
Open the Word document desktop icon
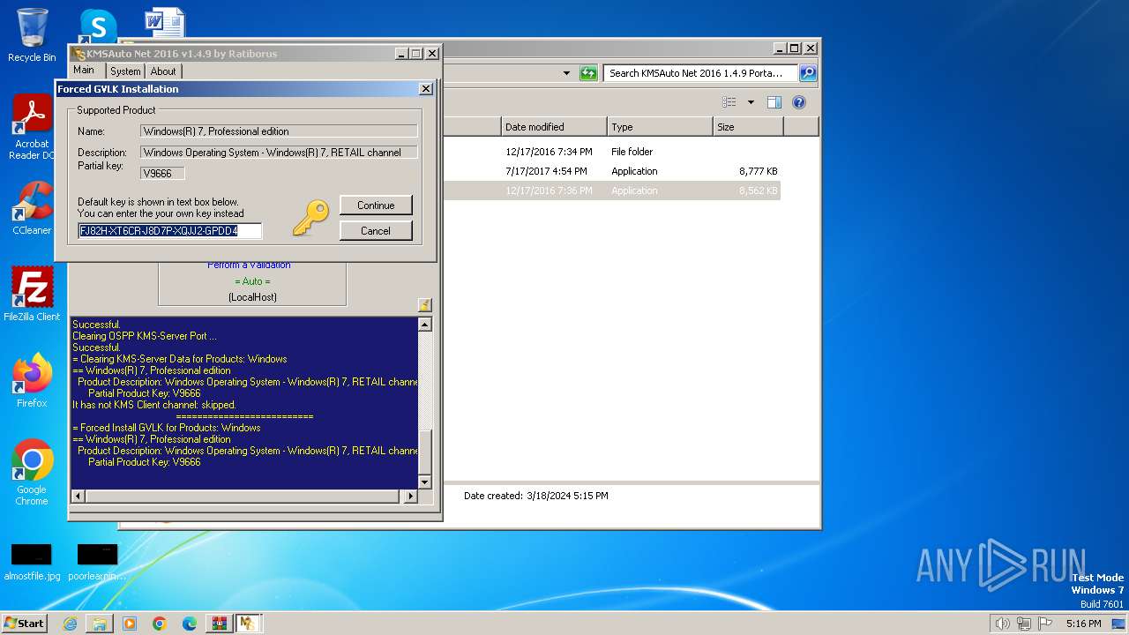pyautogui.click(x=164, y=23)
